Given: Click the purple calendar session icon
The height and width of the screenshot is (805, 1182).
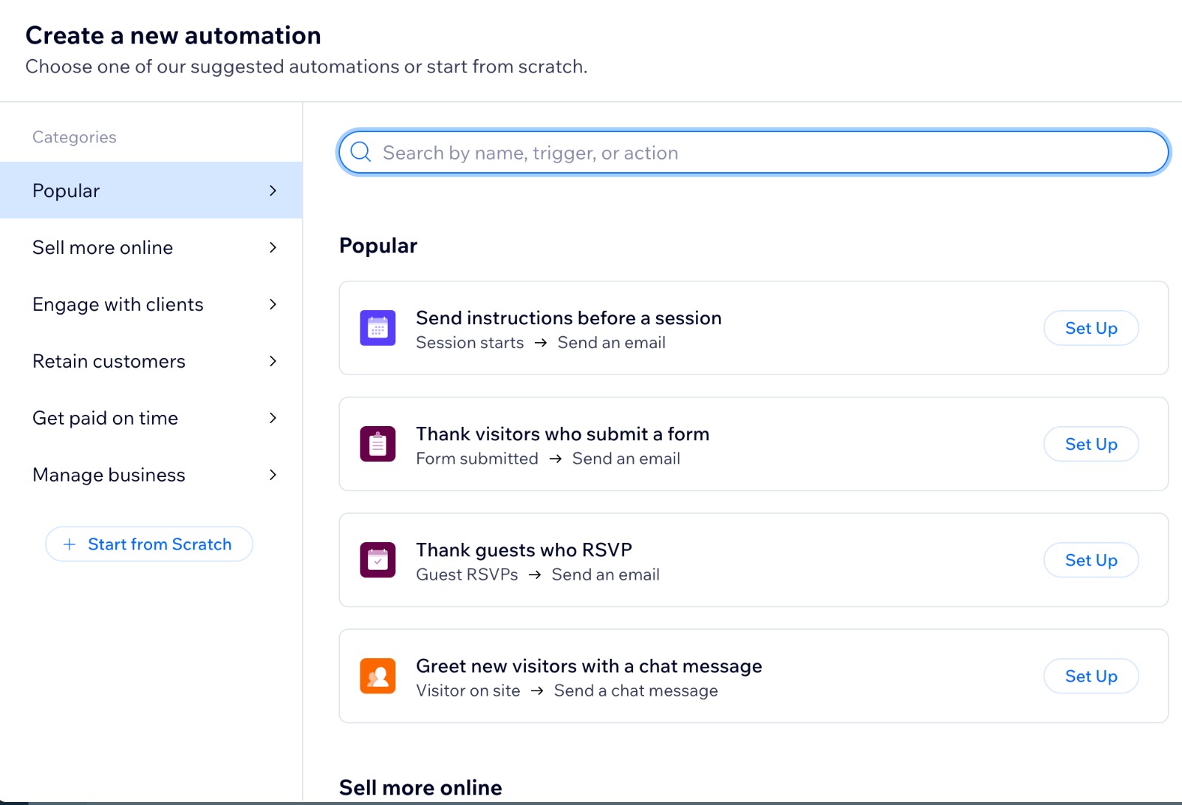Looking at the screenshot, I should pos(378,328).
